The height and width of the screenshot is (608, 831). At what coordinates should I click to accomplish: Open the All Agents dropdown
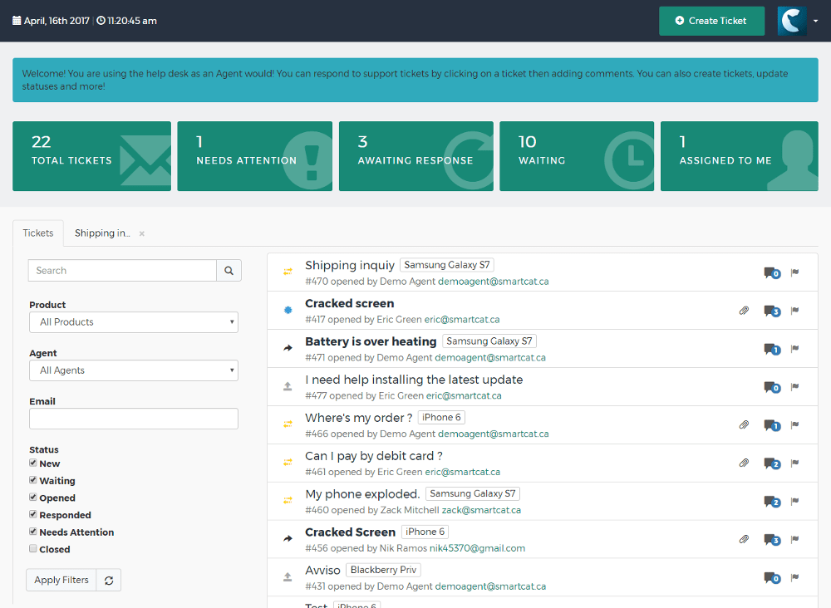pos(133,370)
